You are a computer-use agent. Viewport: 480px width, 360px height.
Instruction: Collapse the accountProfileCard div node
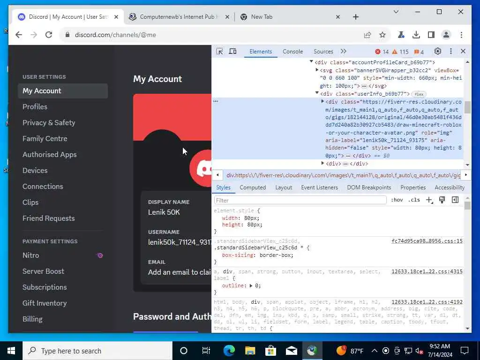(311, 62)
